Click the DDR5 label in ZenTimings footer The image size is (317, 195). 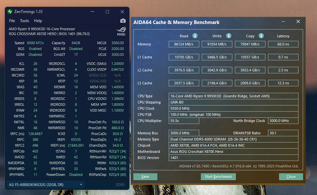(120, 185)
